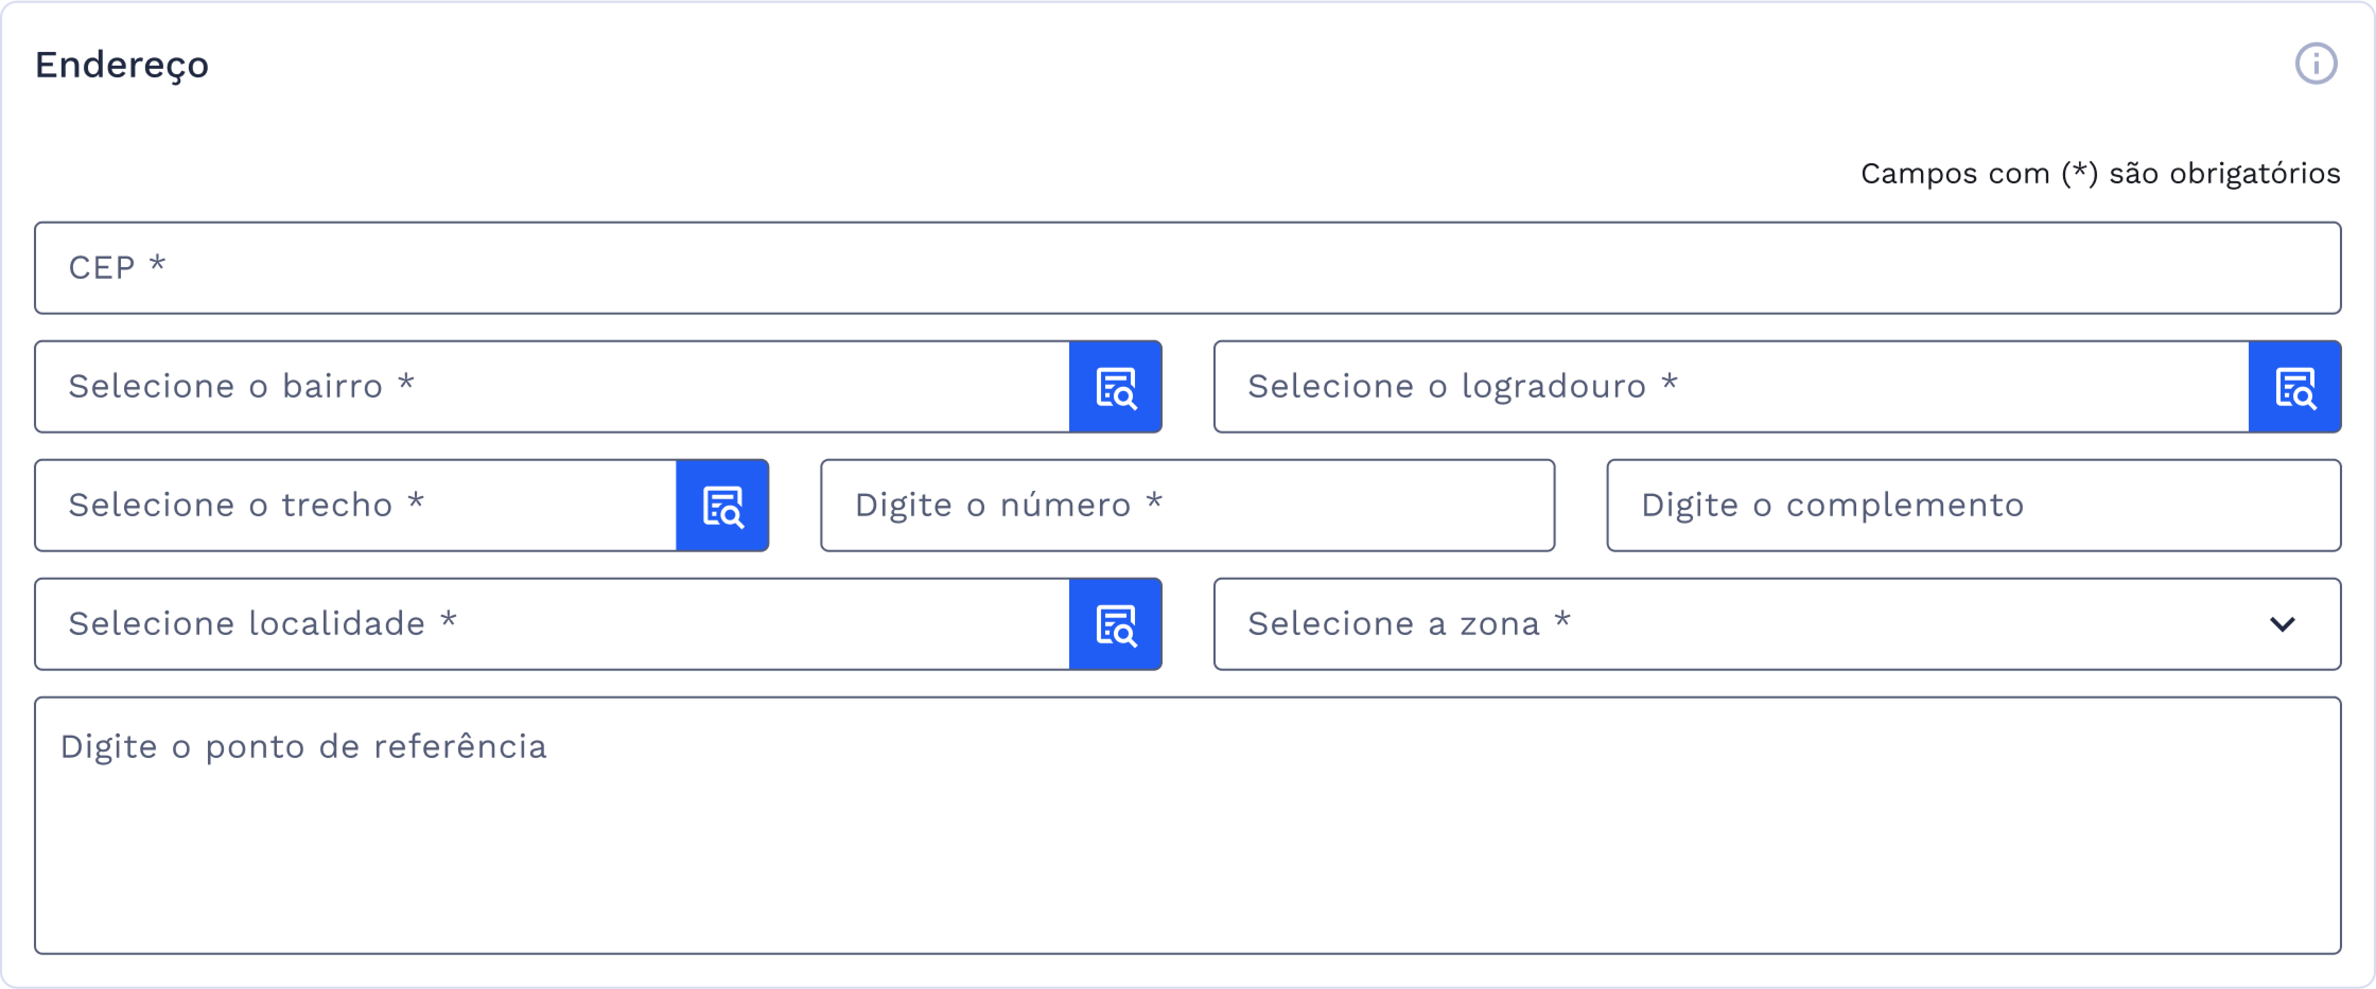The height and width of the screenshot is (989, 2376).
Task: Open the 'Selecione a zona' dropdown
Action: click(x=1752, y=625)
